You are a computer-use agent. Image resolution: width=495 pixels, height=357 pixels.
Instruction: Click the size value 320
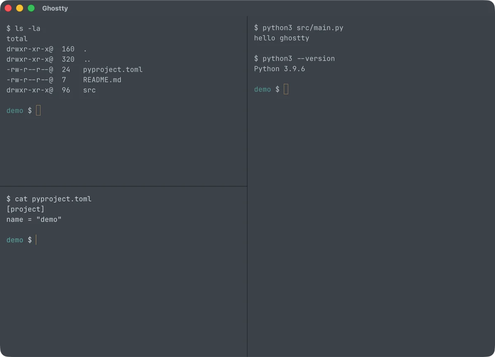(68, 59)
